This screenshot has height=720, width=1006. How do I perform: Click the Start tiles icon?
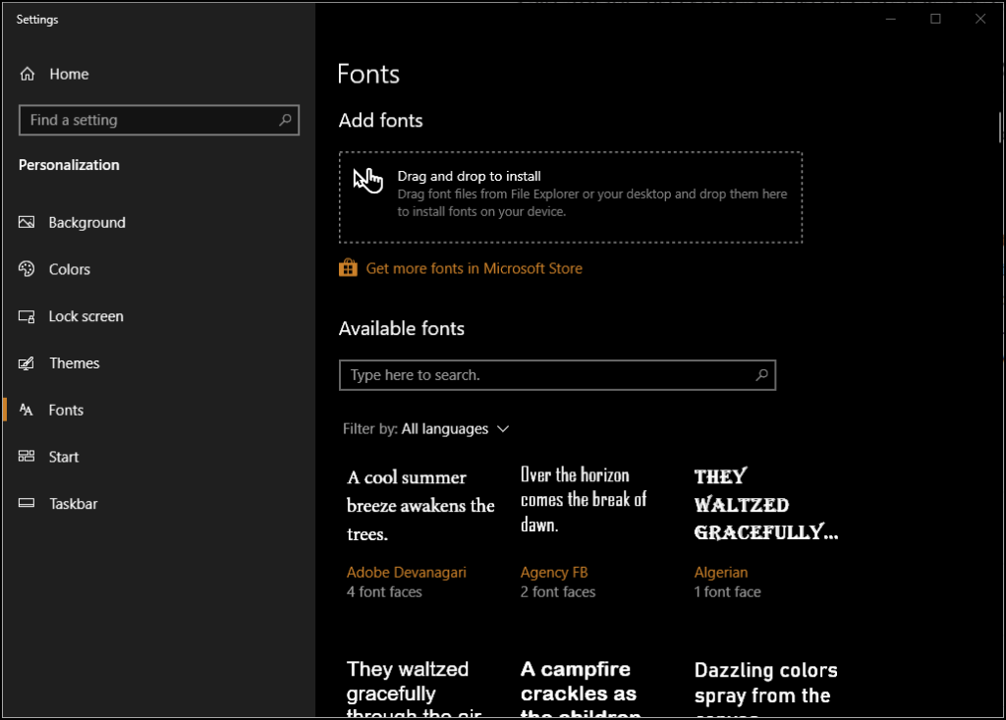pyautogui.click(x=26, y=456)
